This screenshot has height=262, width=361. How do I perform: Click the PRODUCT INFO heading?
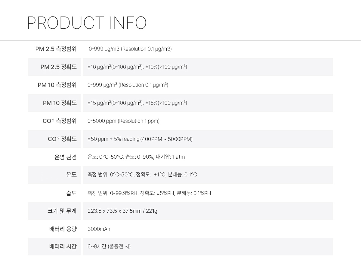coord(87,23)
